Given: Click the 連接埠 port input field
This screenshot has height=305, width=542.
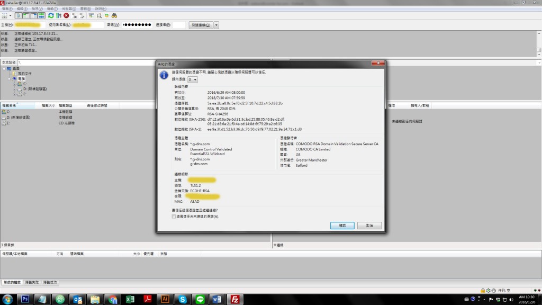Looking at the screenshot, I should (179, 25).
